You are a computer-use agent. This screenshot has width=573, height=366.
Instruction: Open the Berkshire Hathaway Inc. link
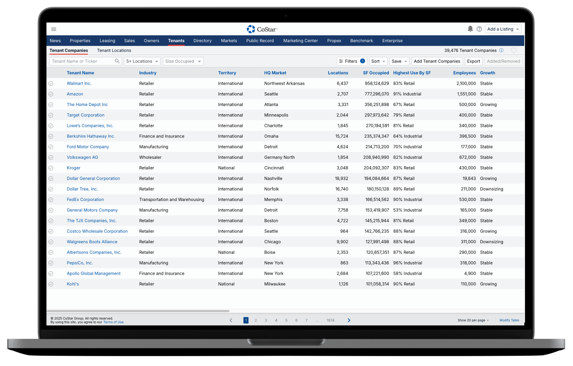[x=91, y=136]
